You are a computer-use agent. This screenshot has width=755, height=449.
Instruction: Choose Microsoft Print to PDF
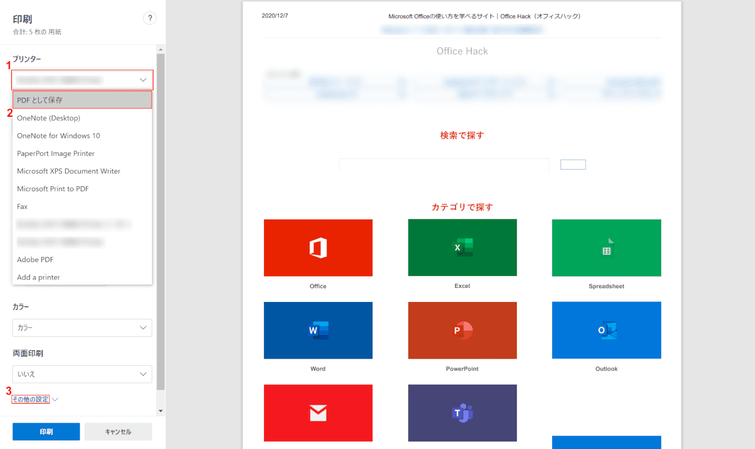coord(82,189)
